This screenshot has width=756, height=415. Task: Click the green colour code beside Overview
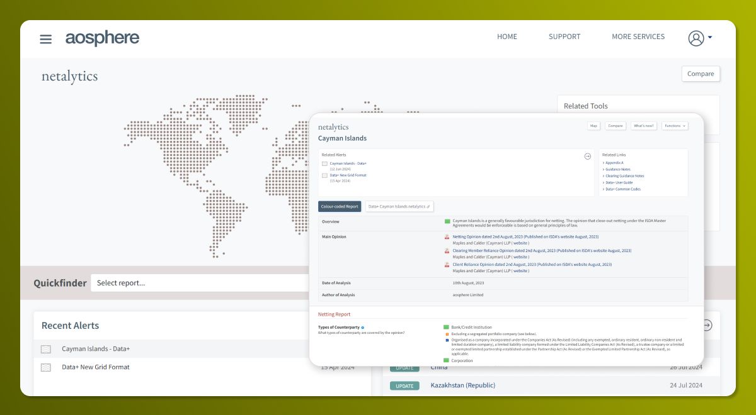coord(447,221)
